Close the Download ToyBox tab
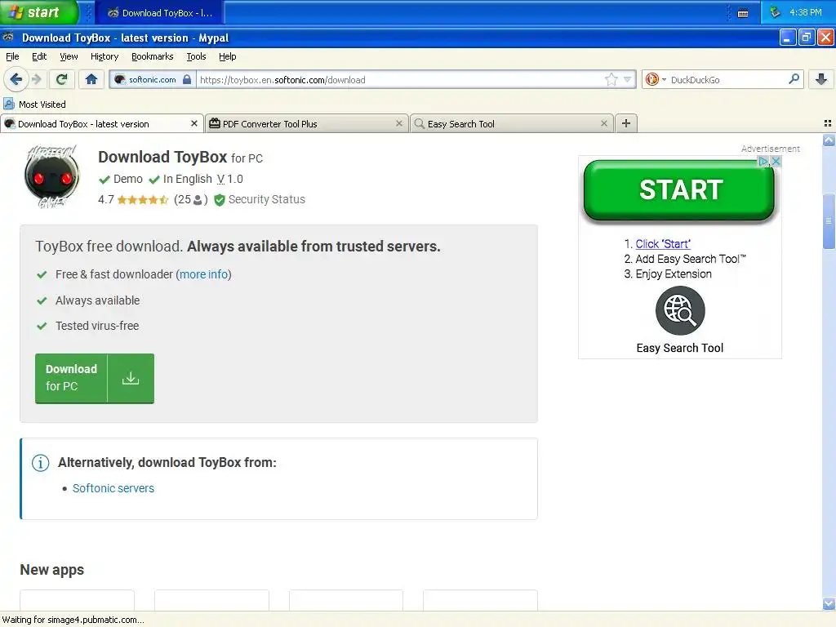 click(x=194, y=123)
